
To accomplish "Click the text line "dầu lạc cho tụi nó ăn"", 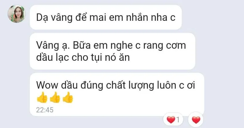I will click(83, 58).
